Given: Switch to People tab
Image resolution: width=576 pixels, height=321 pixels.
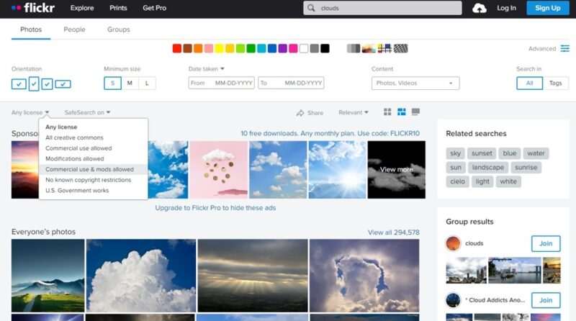Looking at the screenshot, I should (x=74, y=30).
